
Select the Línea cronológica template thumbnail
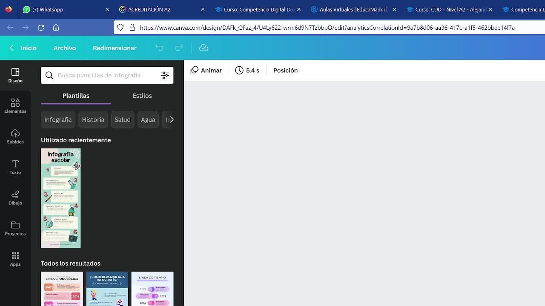click(62, 289)
